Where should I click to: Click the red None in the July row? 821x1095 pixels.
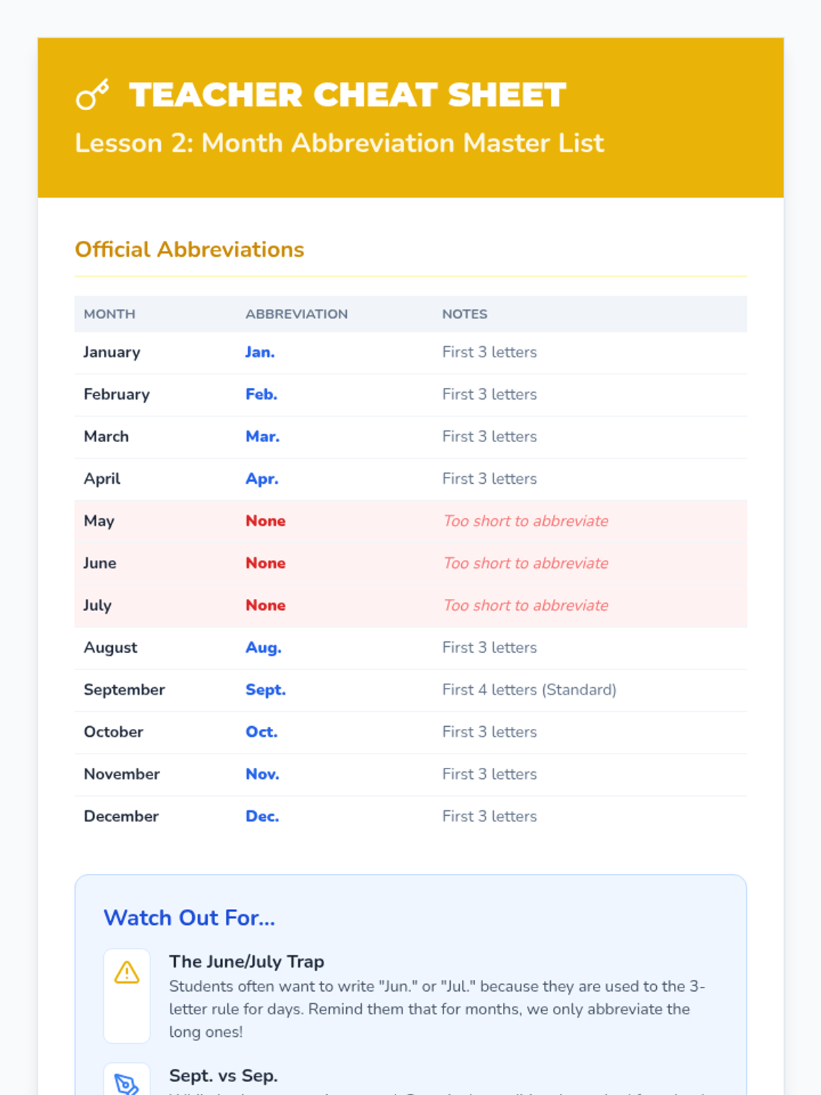265,605
